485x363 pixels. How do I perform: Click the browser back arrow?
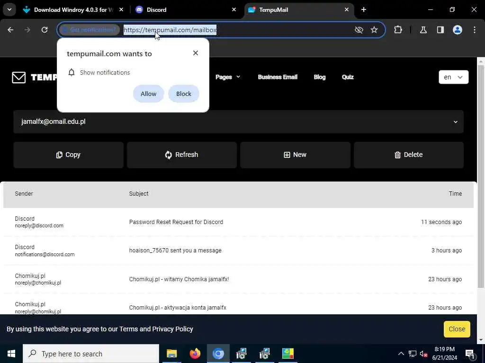(x=10, y=30)
